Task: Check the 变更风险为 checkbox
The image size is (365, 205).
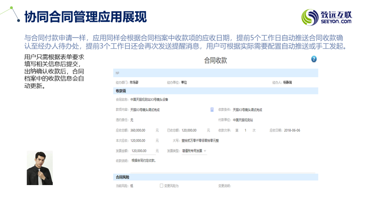Action: (161, 186)
